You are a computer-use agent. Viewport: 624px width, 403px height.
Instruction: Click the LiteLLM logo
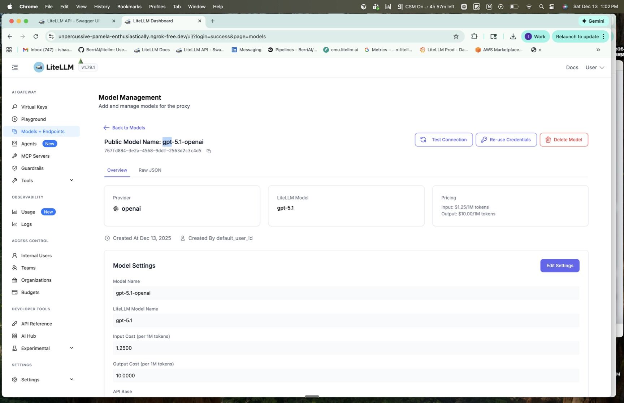[53, 67]
